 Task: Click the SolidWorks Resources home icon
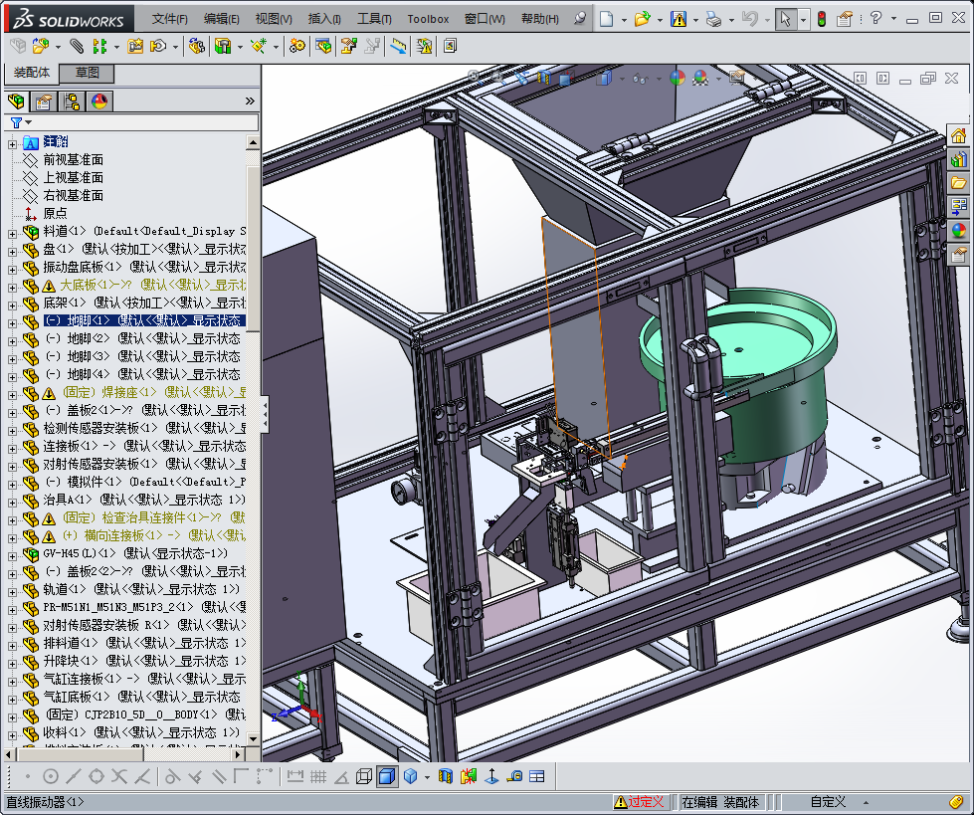pos(959,136)
